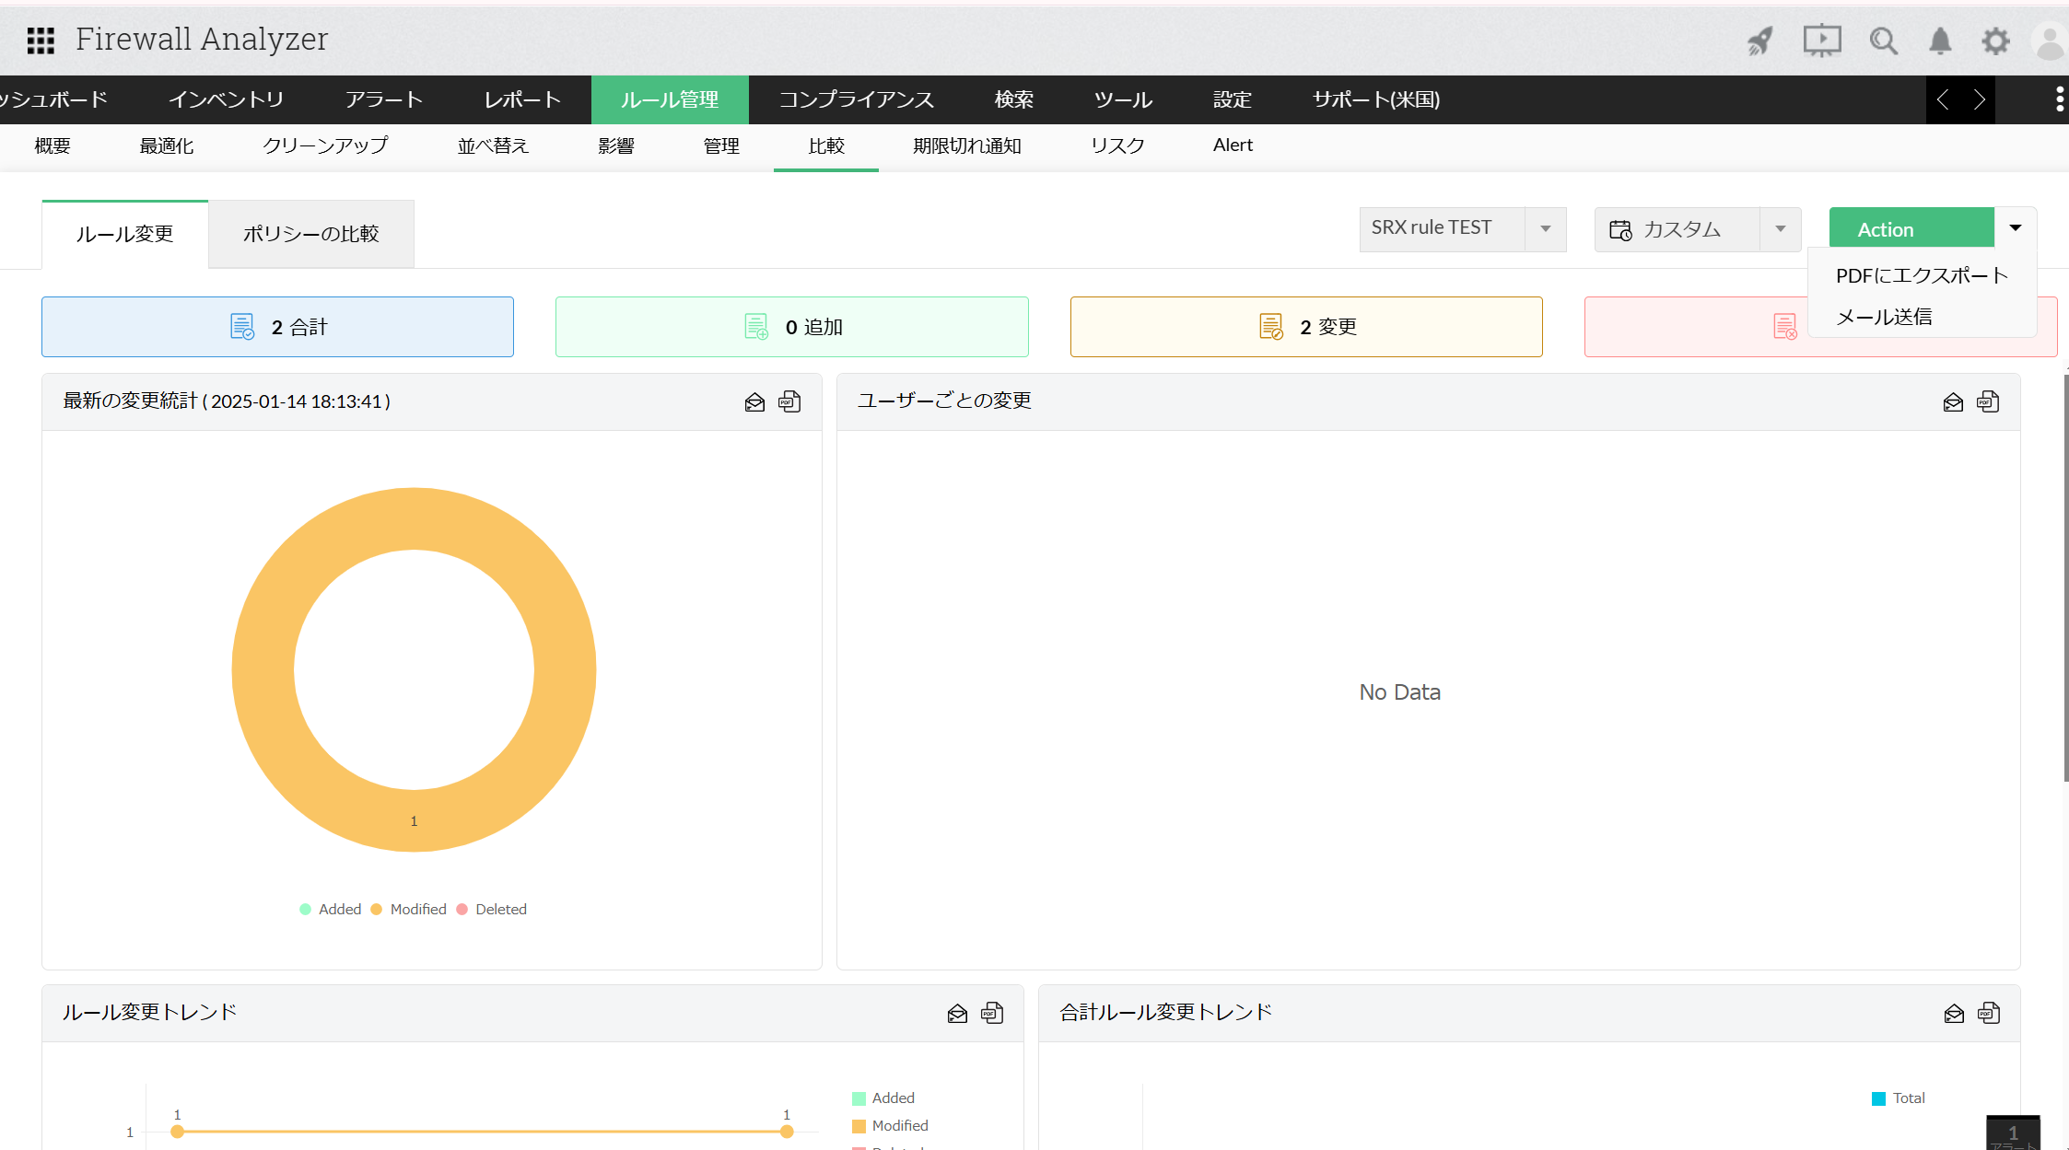Email the 最新の変更統計 widget via envelope icon
This screenshot has width=2069, height=1150.
click(754, 401)
